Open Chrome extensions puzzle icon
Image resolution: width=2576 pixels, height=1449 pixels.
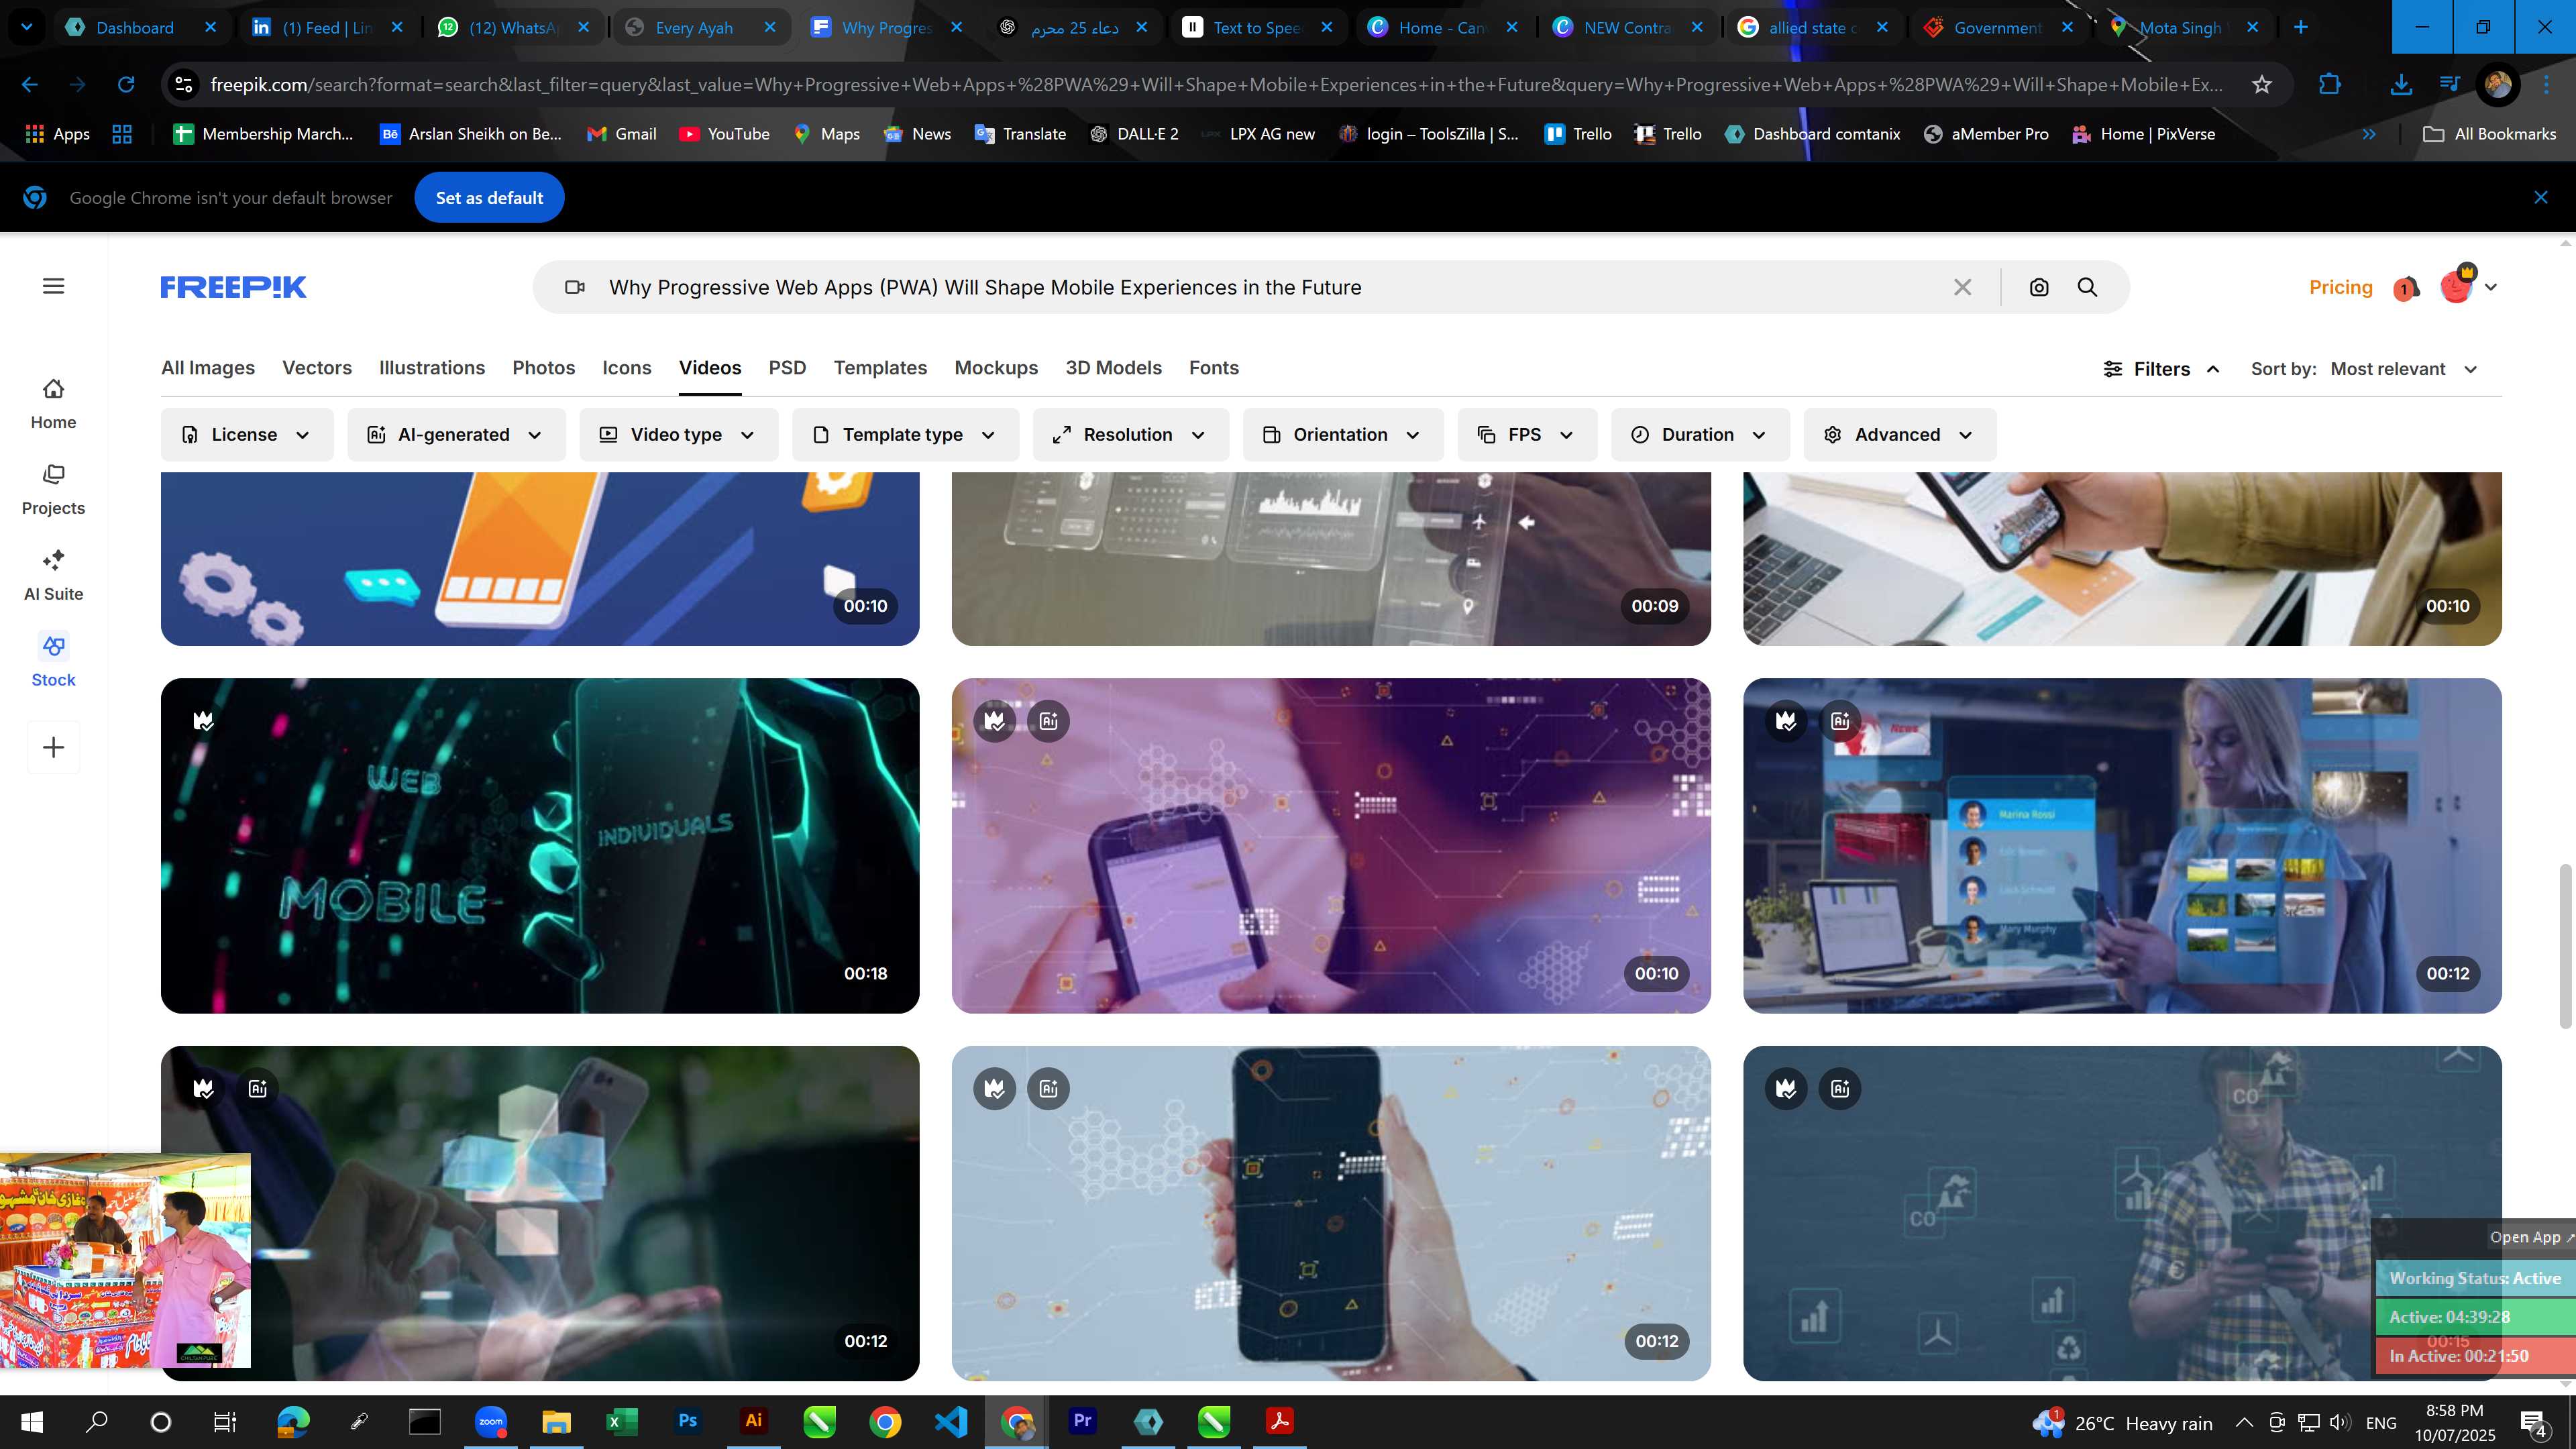click(2330, 84)
